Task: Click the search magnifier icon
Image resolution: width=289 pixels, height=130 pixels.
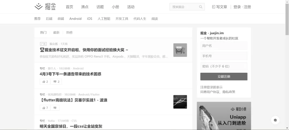Action: click(x=201, y=7)
